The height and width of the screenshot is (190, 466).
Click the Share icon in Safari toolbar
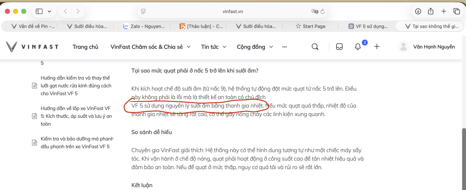[431, 11]
